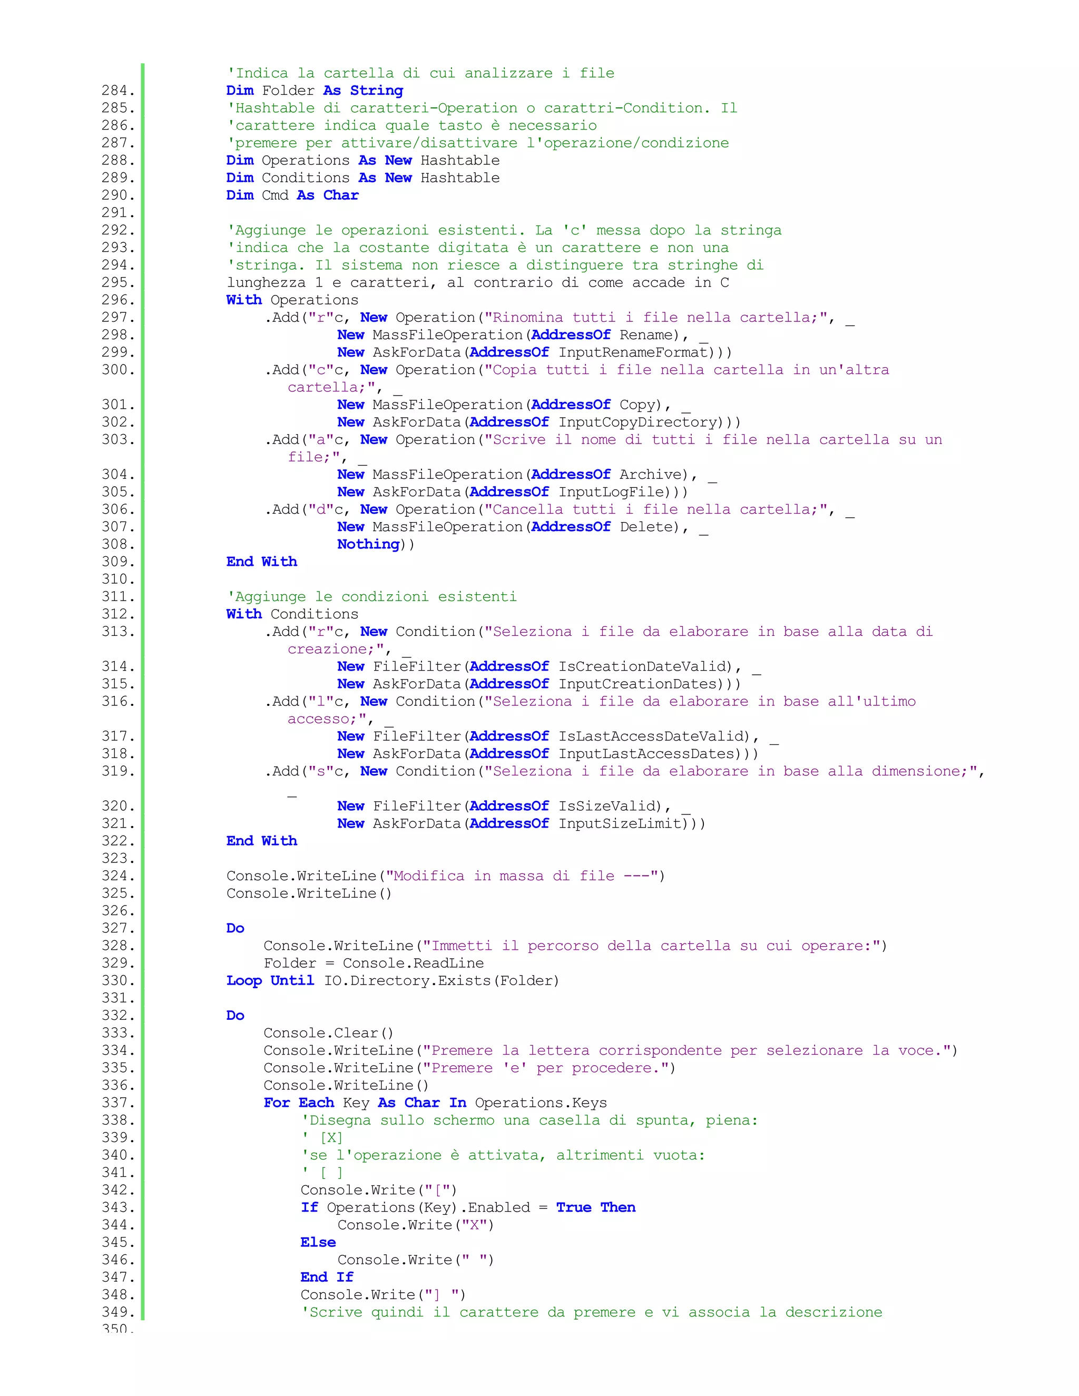Viewport: 1079px width, 1396px height.
Task: Click comment "'Indica la cartella di cui analizzare i file"
Action: [x=420, y=73]
